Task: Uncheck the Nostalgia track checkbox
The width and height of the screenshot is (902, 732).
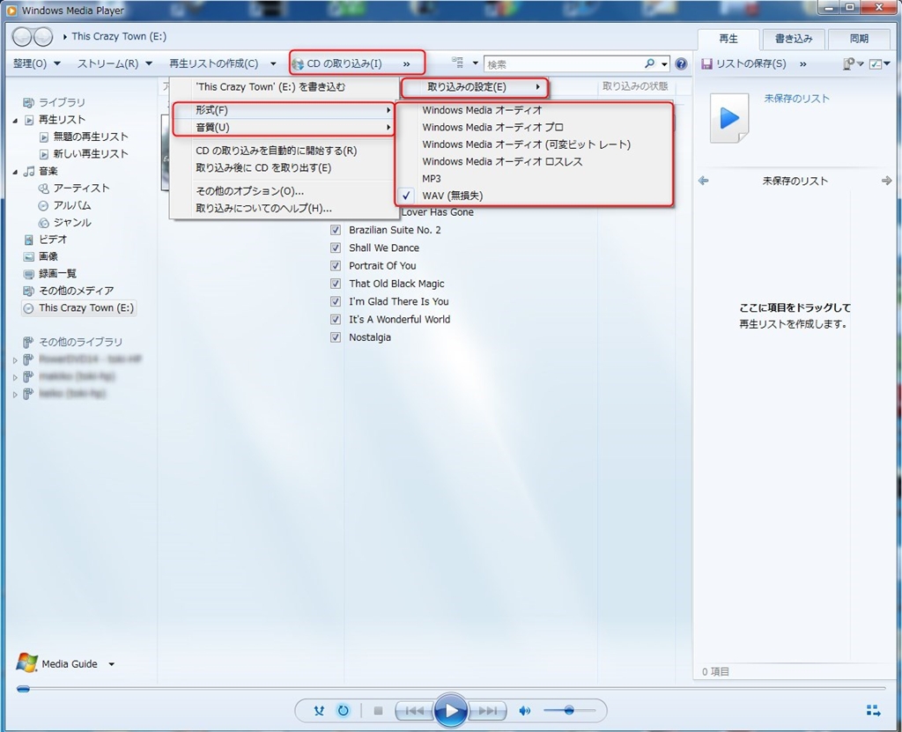Action: coord(336,337)
